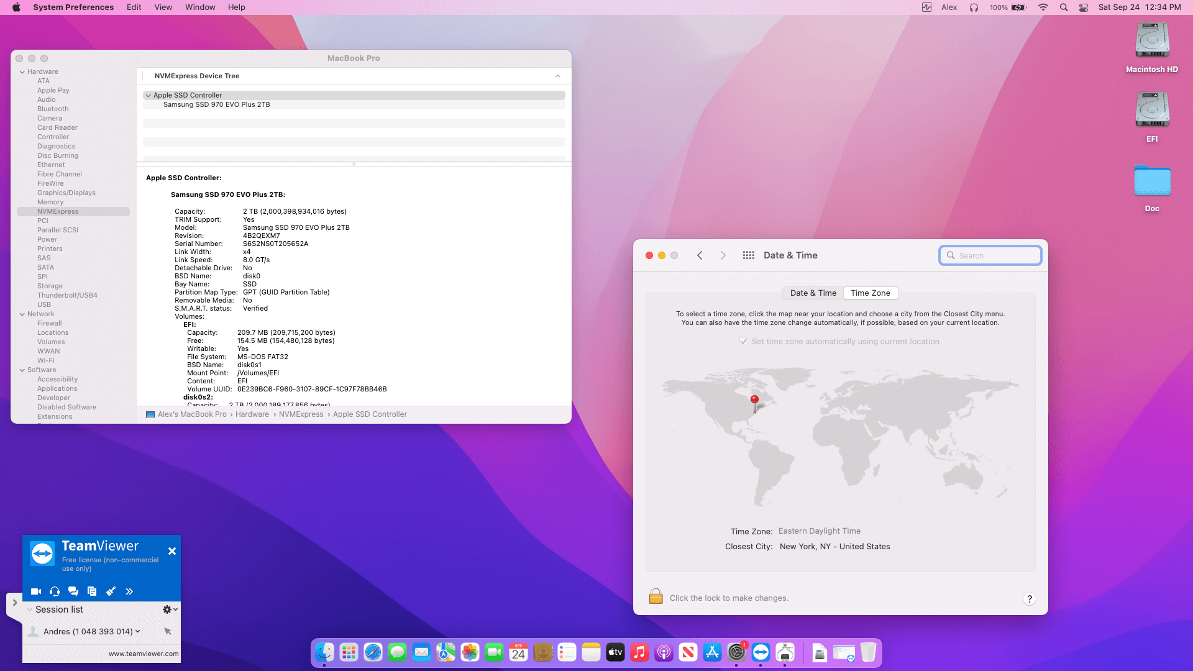Screen dimensions: 1193x671
Task: Click the TeamViewer video camera icon
Action: point(36,591)
